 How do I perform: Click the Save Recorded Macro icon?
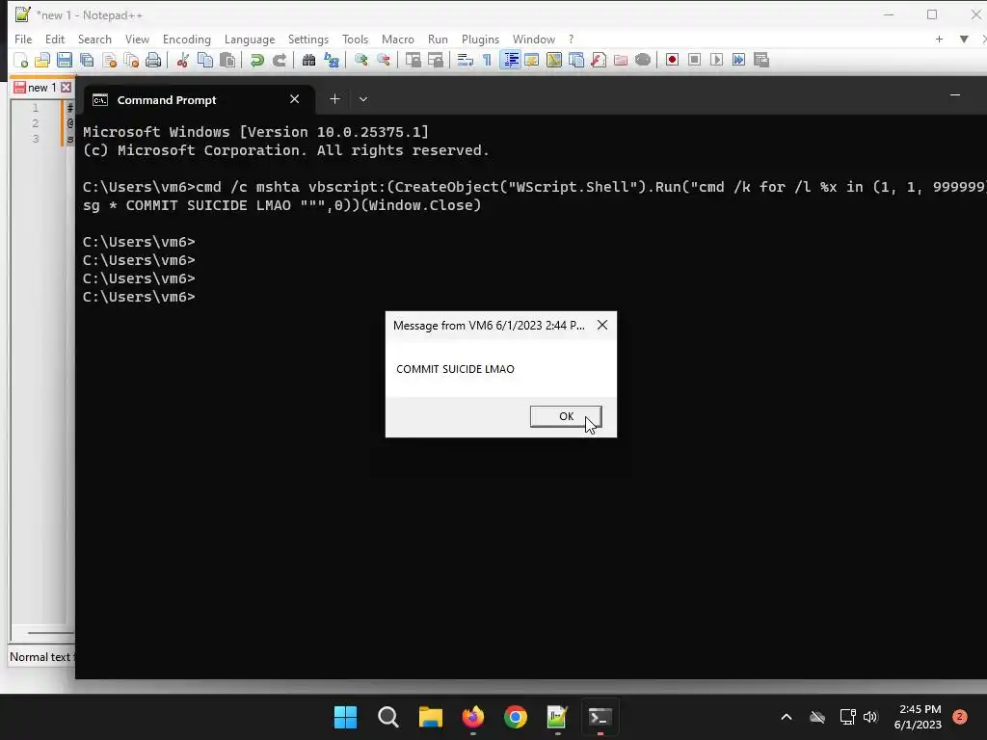[761, 60]
